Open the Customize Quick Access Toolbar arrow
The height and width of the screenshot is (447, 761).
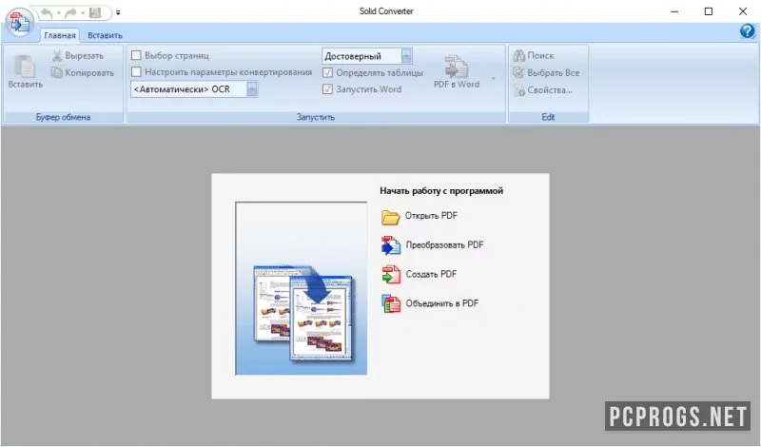click(x=118, y=12)
